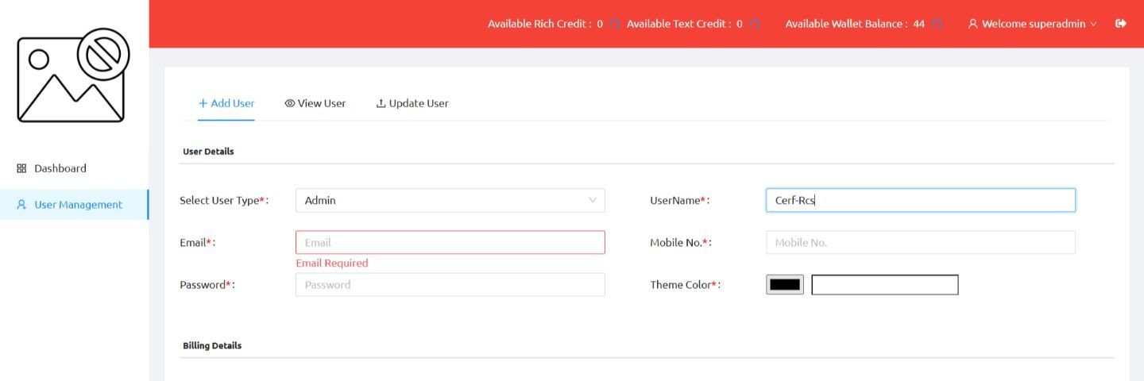Refresh the Available Wallet Balance value
The image size is (1144, 381).
pos(937,24)
